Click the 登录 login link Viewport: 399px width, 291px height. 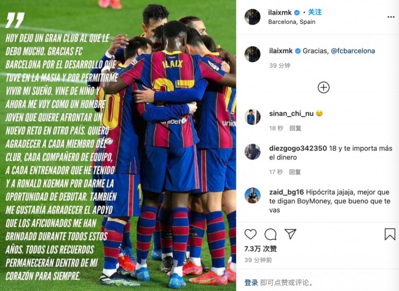pos(251,282)
